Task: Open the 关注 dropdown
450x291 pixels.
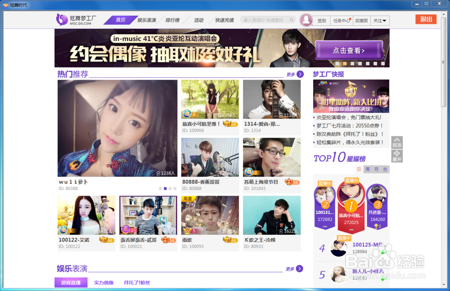Action: (380, 21)
